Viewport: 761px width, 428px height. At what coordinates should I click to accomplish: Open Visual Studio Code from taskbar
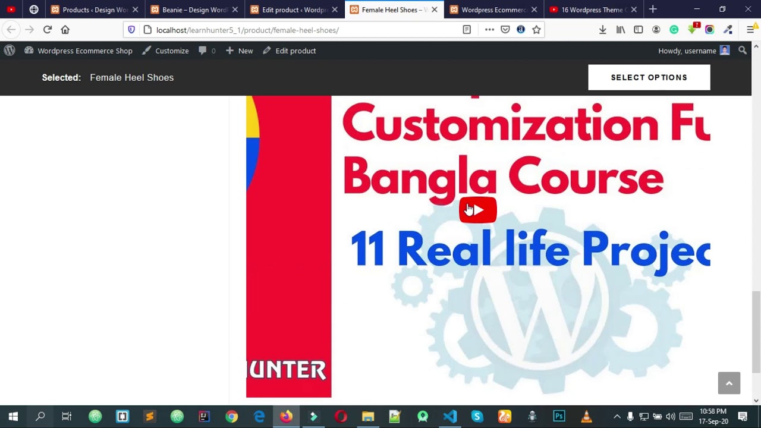[x=450, y=417]
